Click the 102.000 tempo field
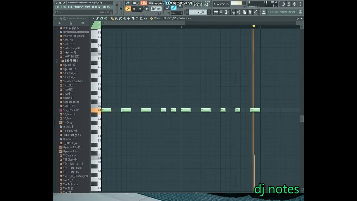The height and width of the screenshot is (201, 357). tap(156, 9)
